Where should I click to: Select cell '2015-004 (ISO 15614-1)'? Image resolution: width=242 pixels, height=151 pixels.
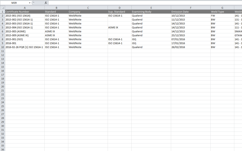[x=25, y=27]
